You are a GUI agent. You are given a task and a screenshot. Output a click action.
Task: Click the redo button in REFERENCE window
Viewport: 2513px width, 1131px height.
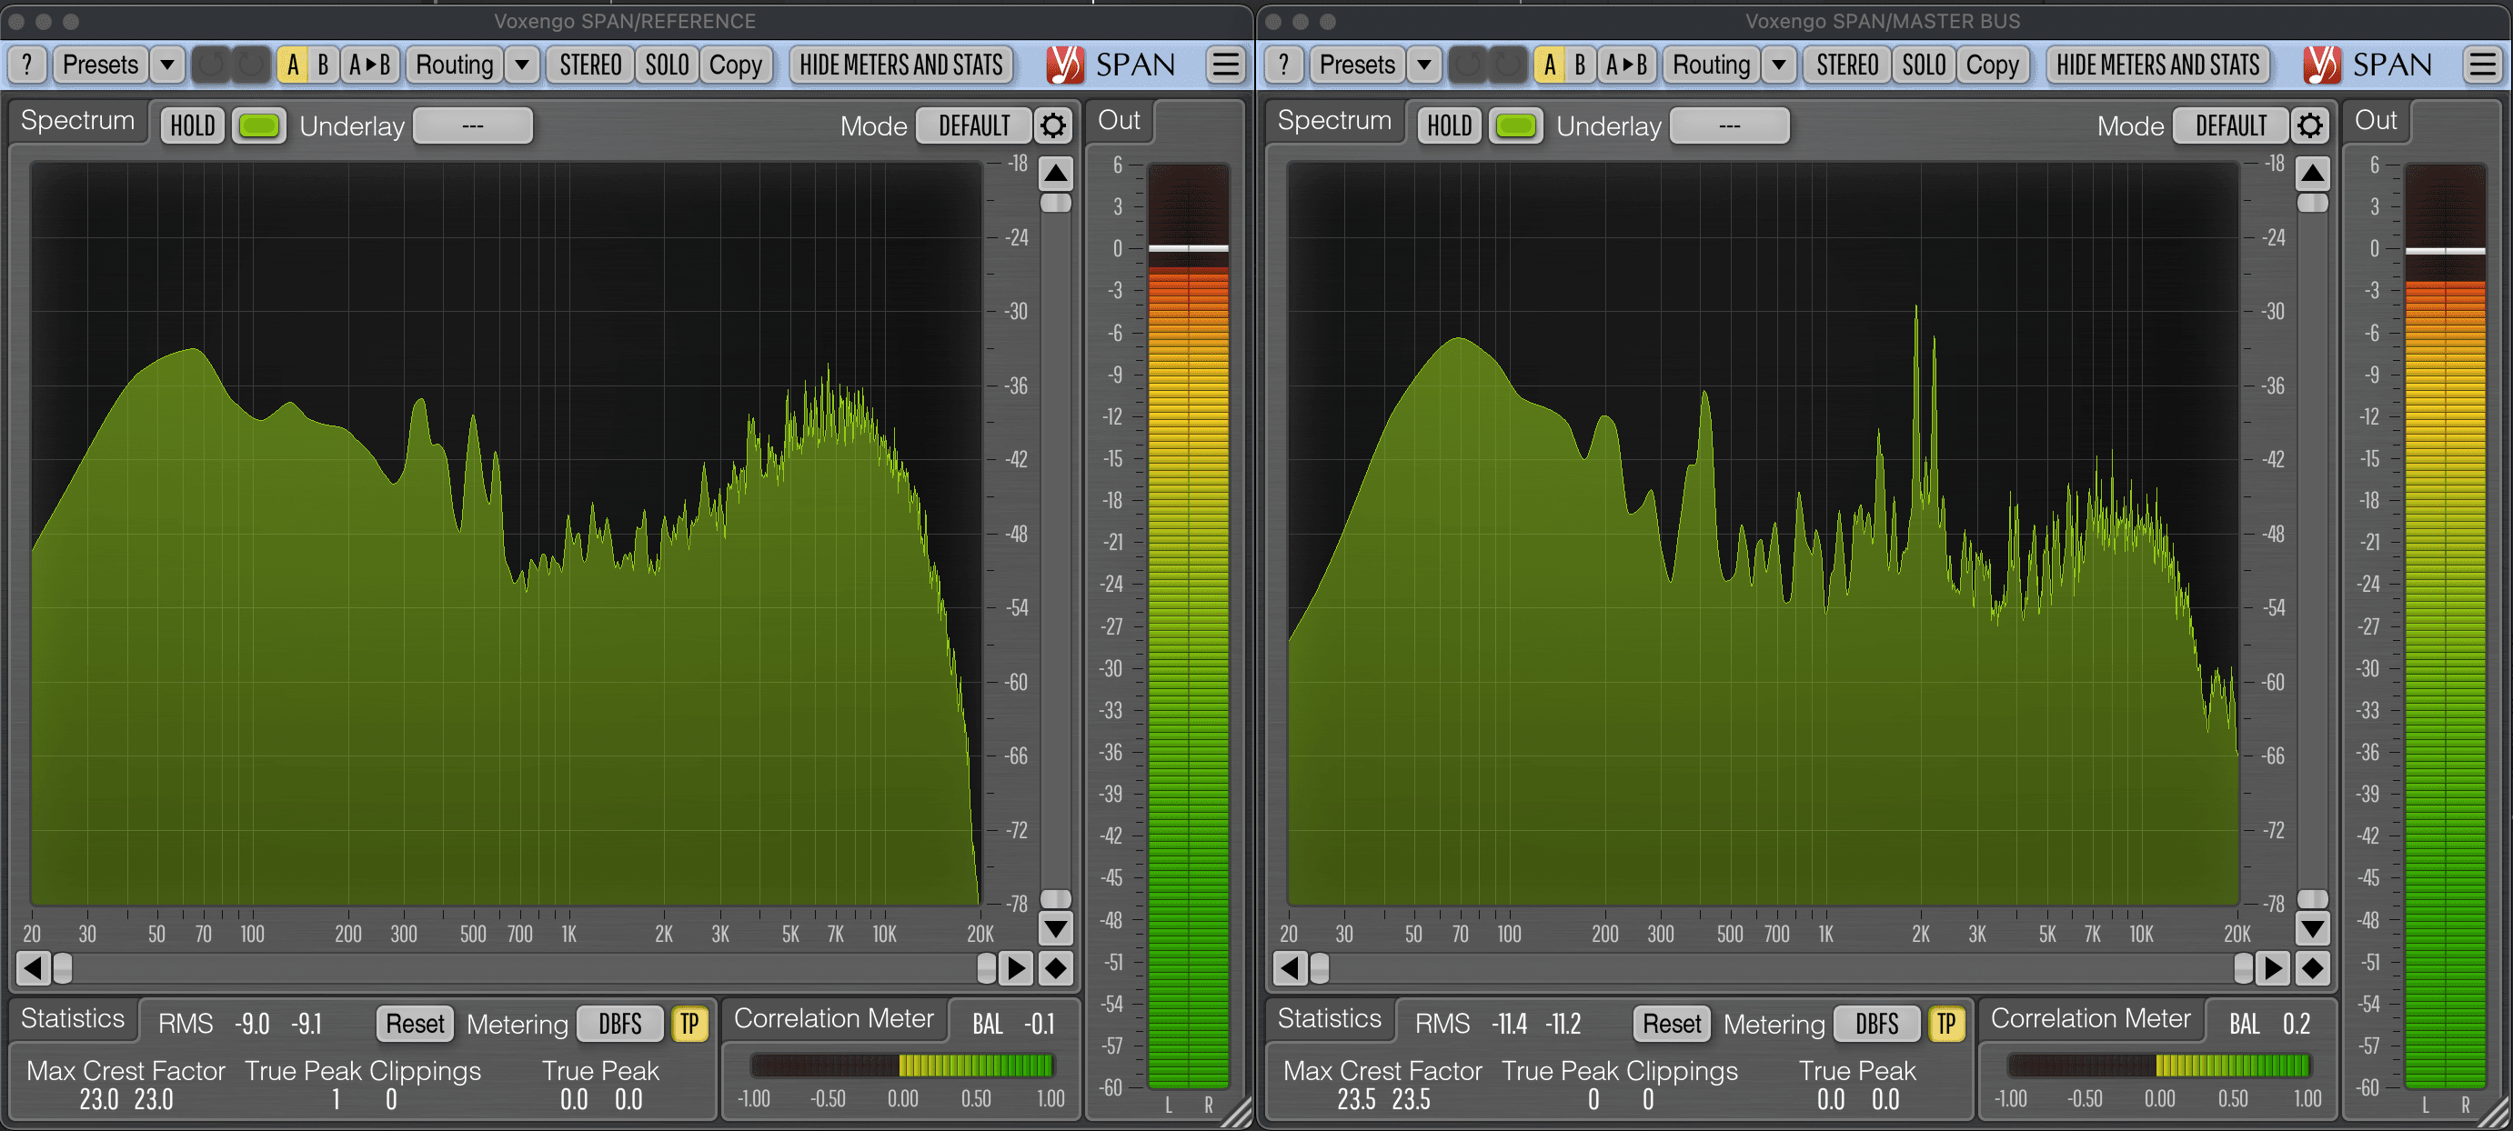[251, 65]
